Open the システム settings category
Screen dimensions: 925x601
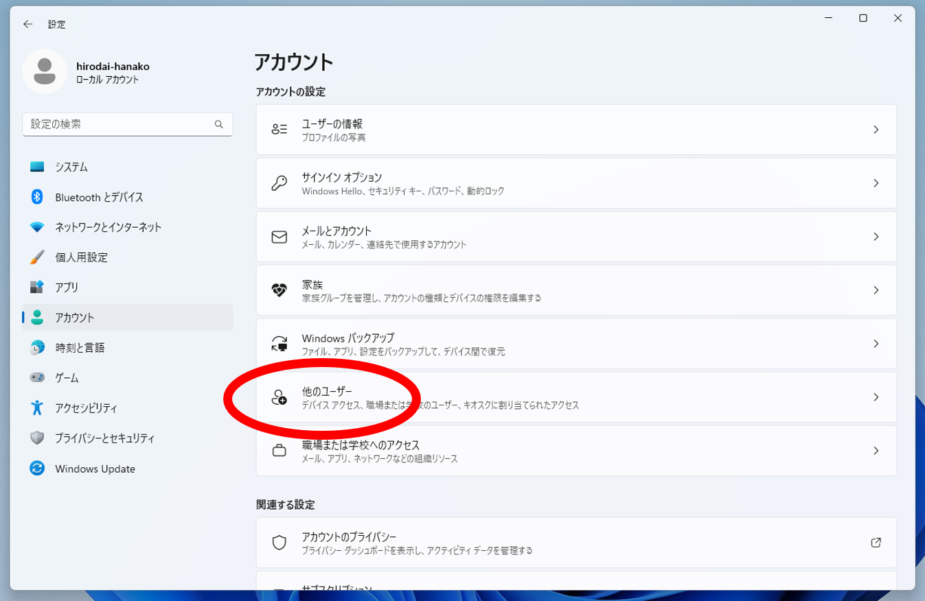128,167
